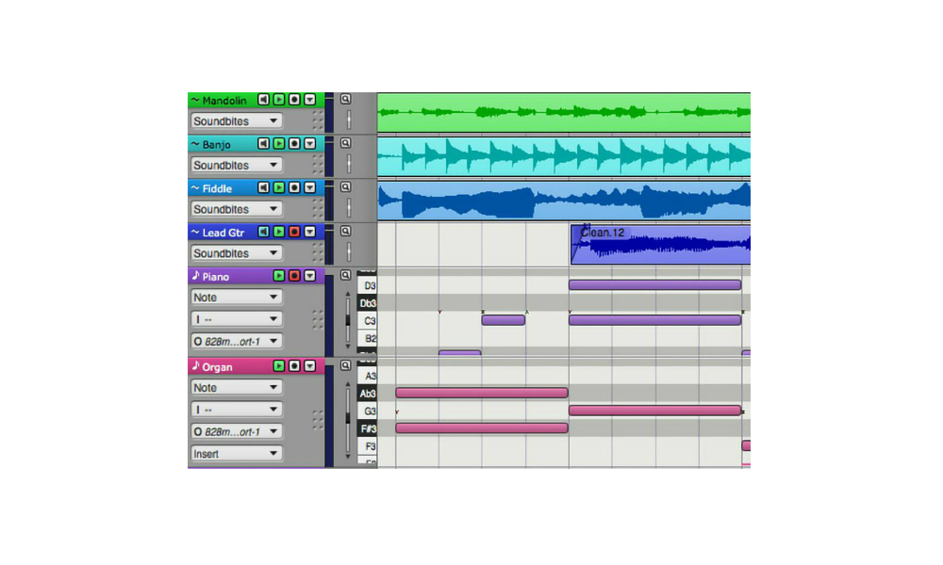Record-enable the Organ track

click(294, 365)
